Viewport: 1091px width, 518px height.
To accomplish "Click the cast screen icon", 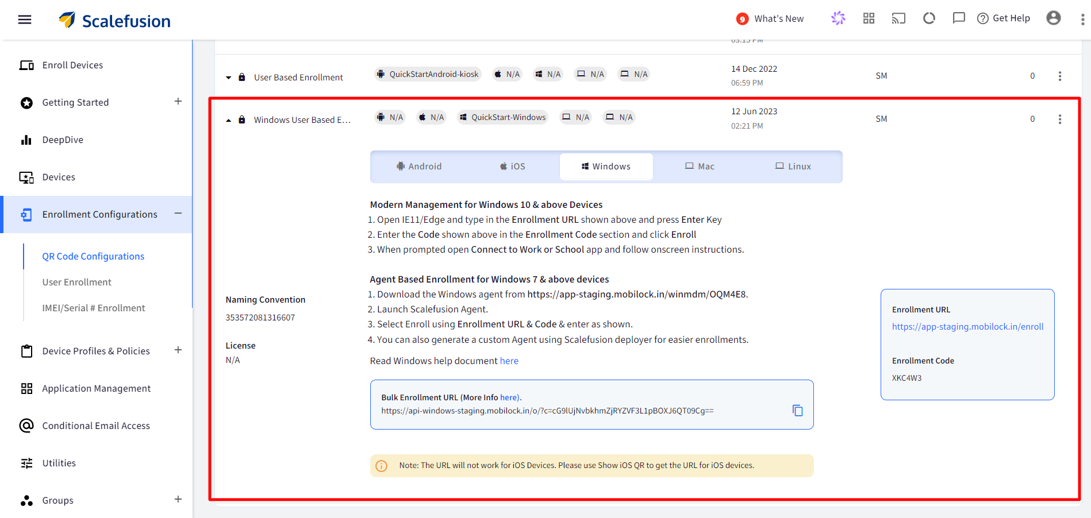I will pyautogui.click(x=898, y=18).
